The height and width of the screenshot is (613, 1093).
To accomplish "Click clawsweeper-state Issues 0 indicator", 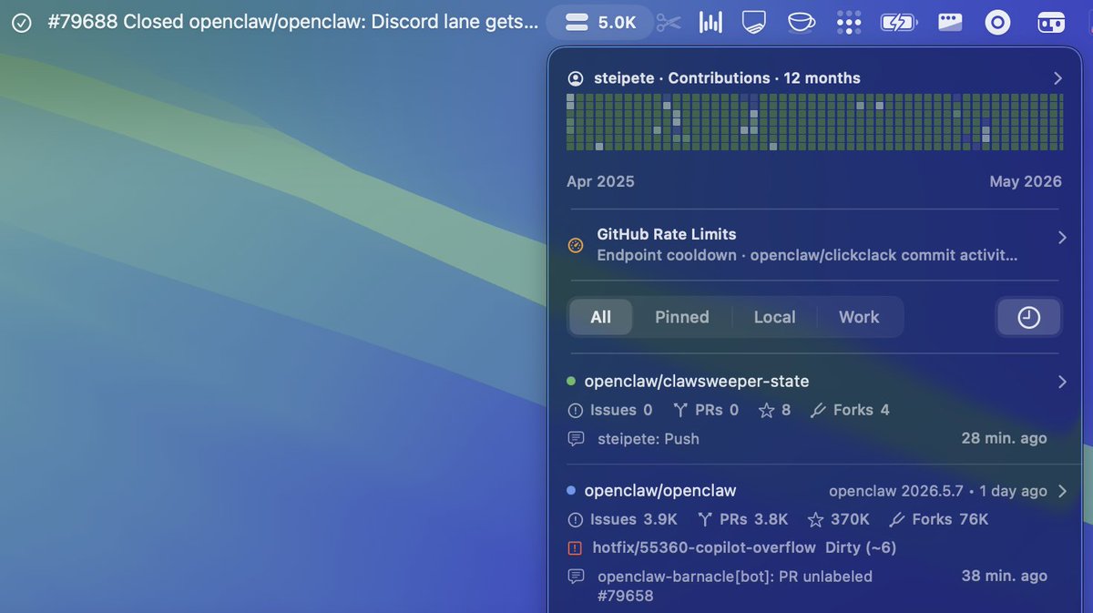I will pyautogui.click(x=610, y=410).
